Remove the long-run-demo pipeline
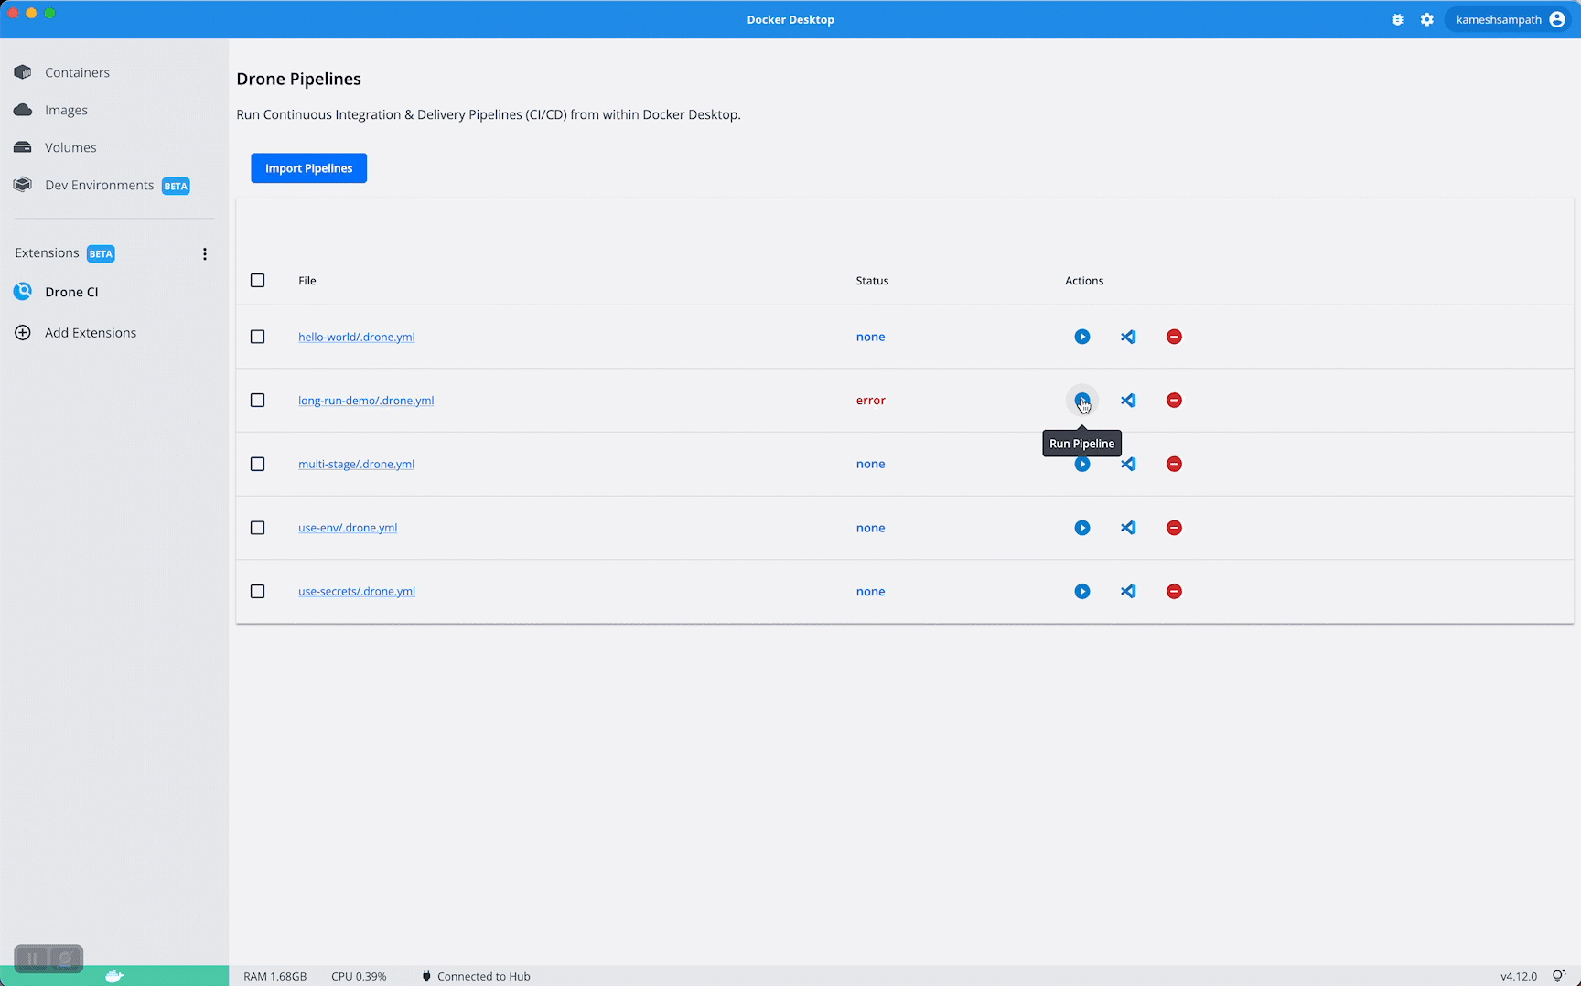Viewport: 1581px width, 986px height. [1175, 401]
